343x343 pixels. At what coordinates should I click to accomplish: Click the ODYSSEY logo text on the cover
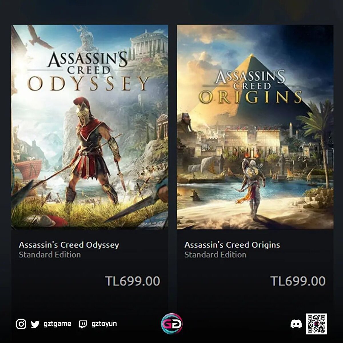click(x=88, y=83)
